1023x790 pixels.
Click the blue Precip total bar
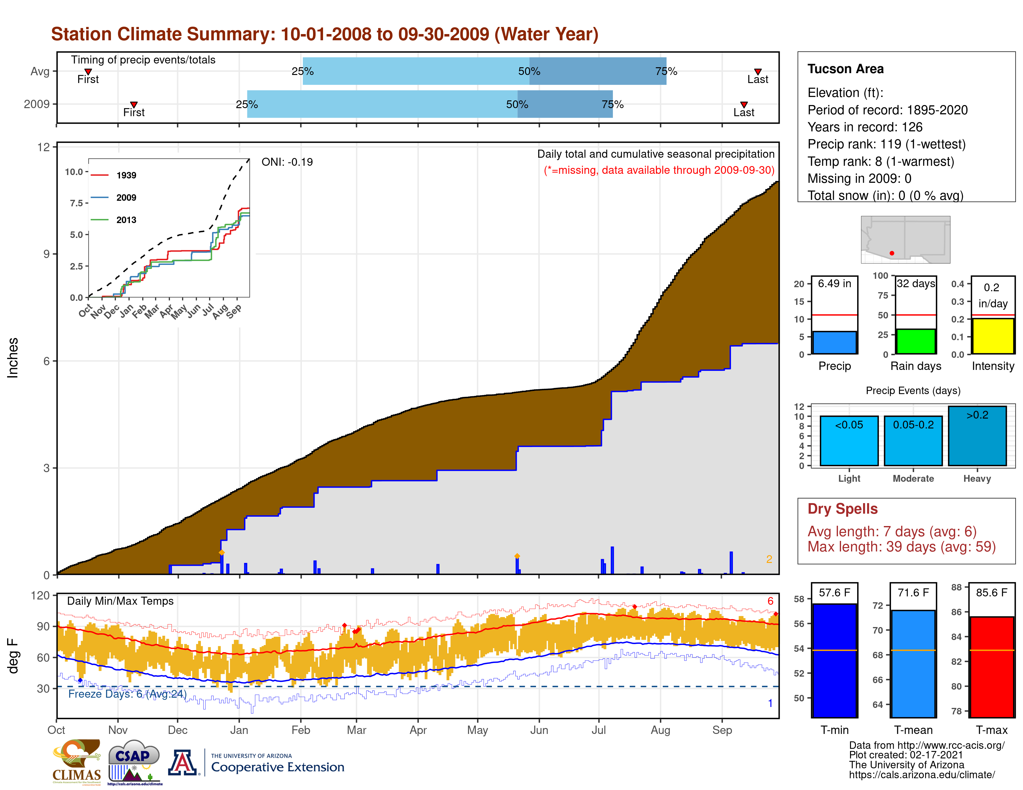click(835, 343)
